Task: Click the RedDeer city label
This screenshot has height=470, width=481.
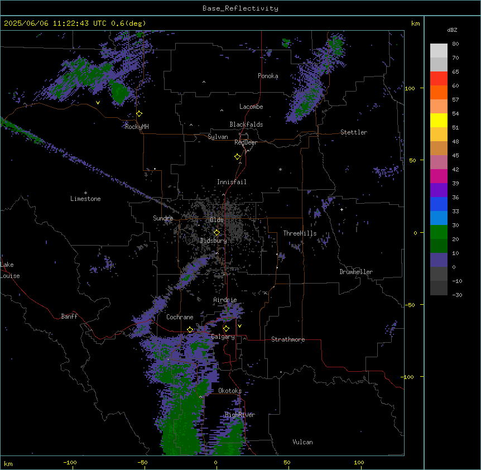Action: click(246, 142)
